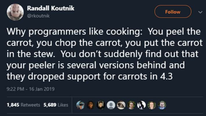This screenshot has height=116, width=206.
Task: Expand the tweet options chevron
Action: click(x=200, y=12)
